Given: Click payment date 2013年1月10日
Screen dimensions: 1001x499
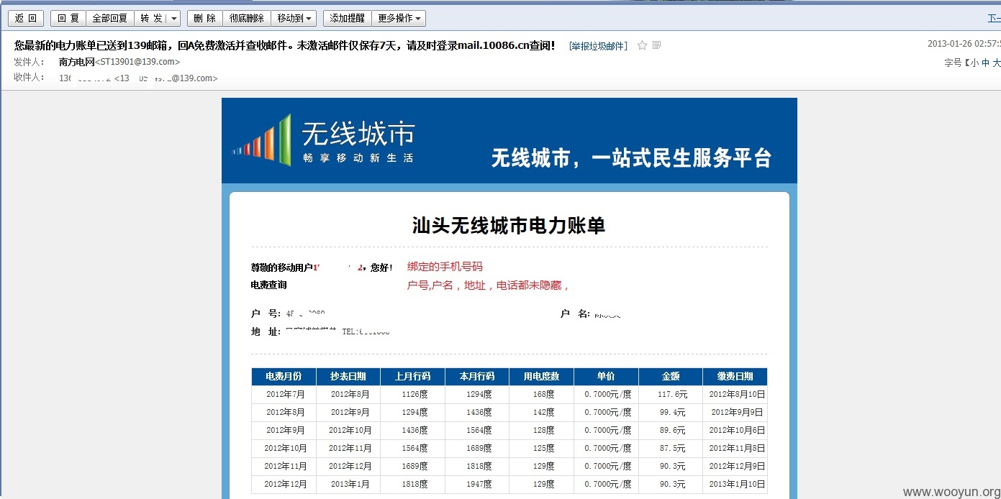Looking at the screenshot, I should coord(737,485).
